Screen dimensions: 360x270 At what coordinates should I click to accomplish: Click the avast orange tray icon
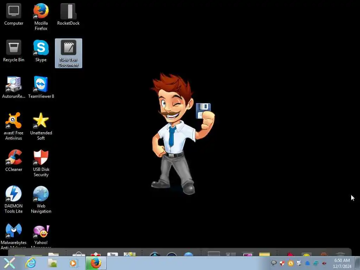click(x=290, y=263)
